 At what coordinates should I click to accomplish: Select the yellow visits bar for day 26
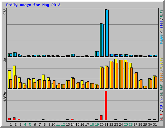130,76
